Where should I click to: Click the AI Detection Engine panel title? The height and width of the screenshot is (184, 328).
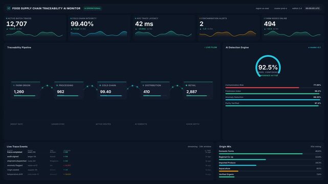[x=237, y=48]
